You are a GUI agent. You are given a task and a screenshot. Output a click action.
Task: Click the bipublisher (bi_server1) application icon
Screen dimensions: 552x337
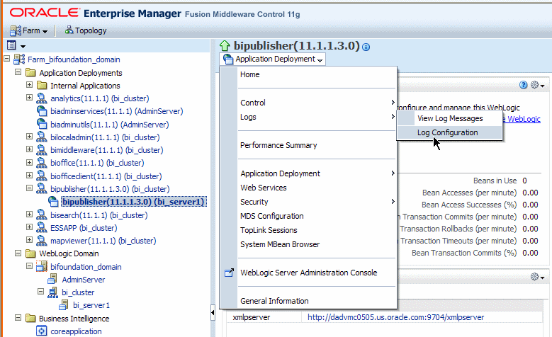point(53,202)
